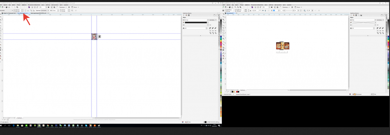Click Страница 1 page tab in right window
This screenshot has height=135, width=390.
coord(242,90)
